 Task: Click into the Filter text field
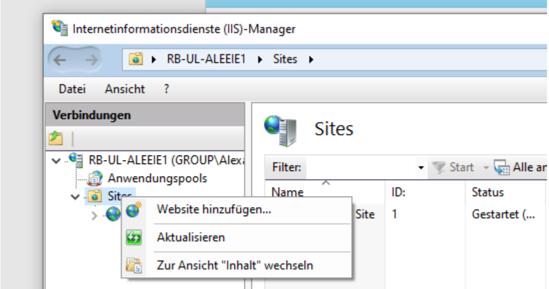tap(360, 167)
